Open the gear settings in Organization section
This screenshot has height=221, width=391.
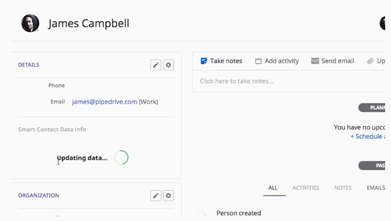pyautogui.click(x=168, y=195)
